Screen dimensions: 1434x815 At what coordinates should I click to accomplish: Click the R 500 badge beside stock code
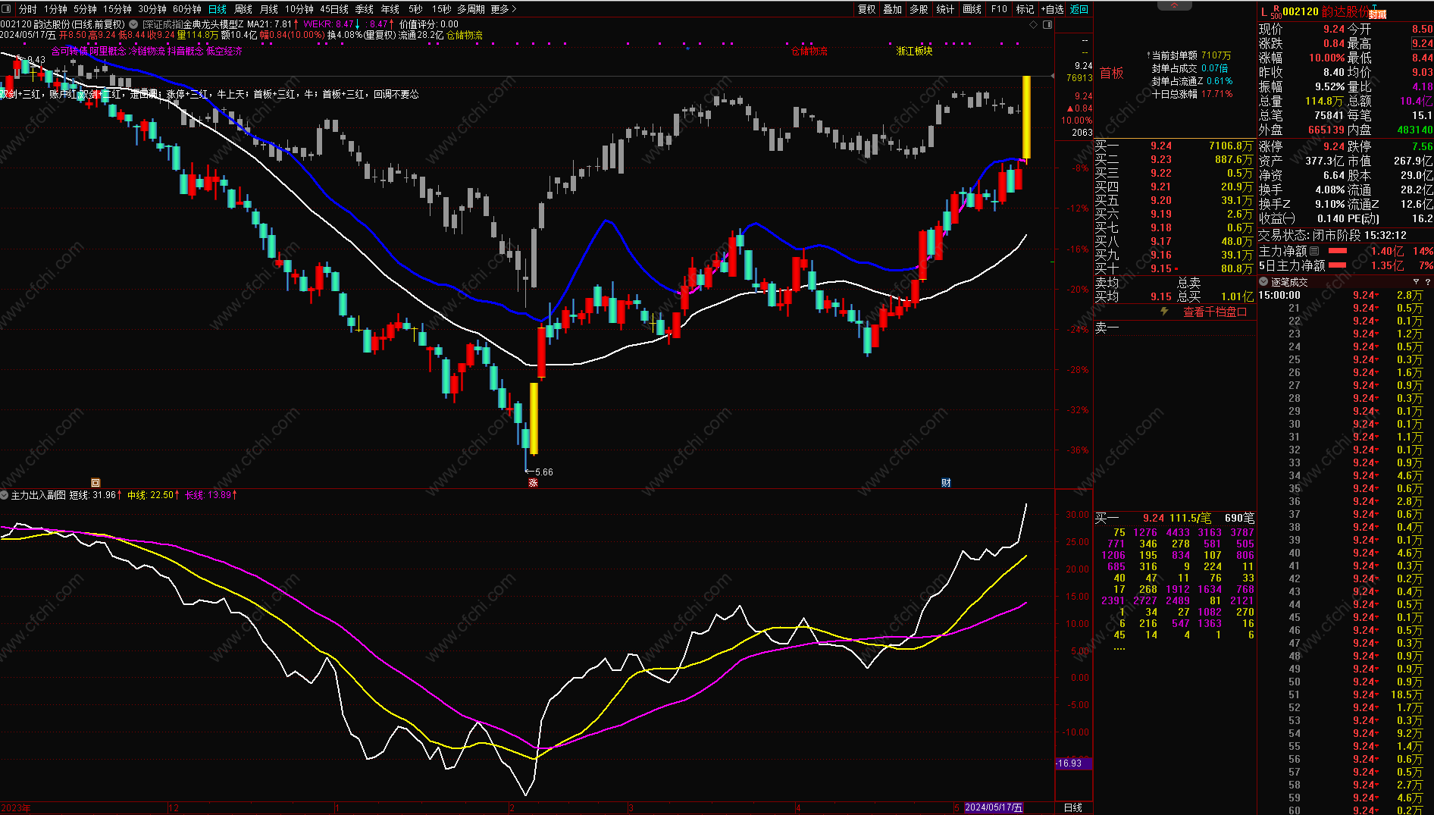pyautogui.click(x=1276, y=12)
